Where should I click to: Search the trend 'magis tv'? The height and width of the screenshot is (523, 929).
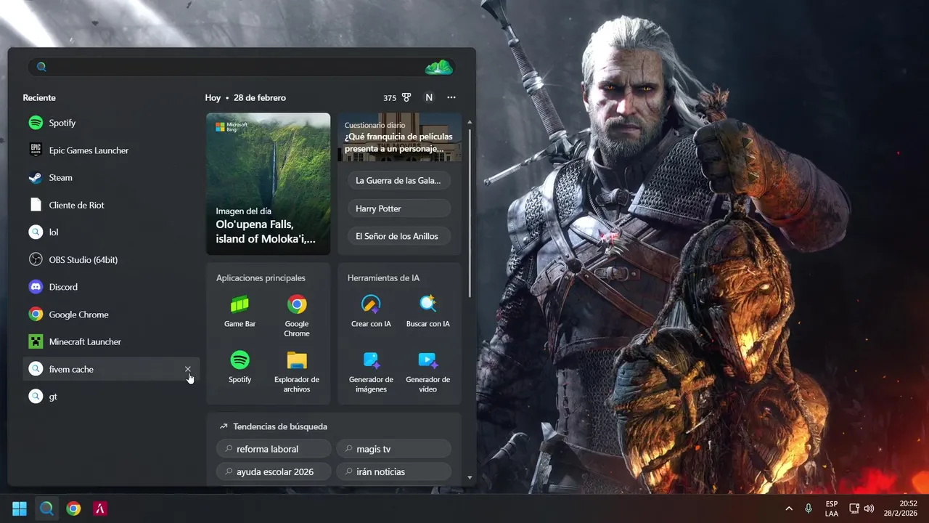coord(393,449)
